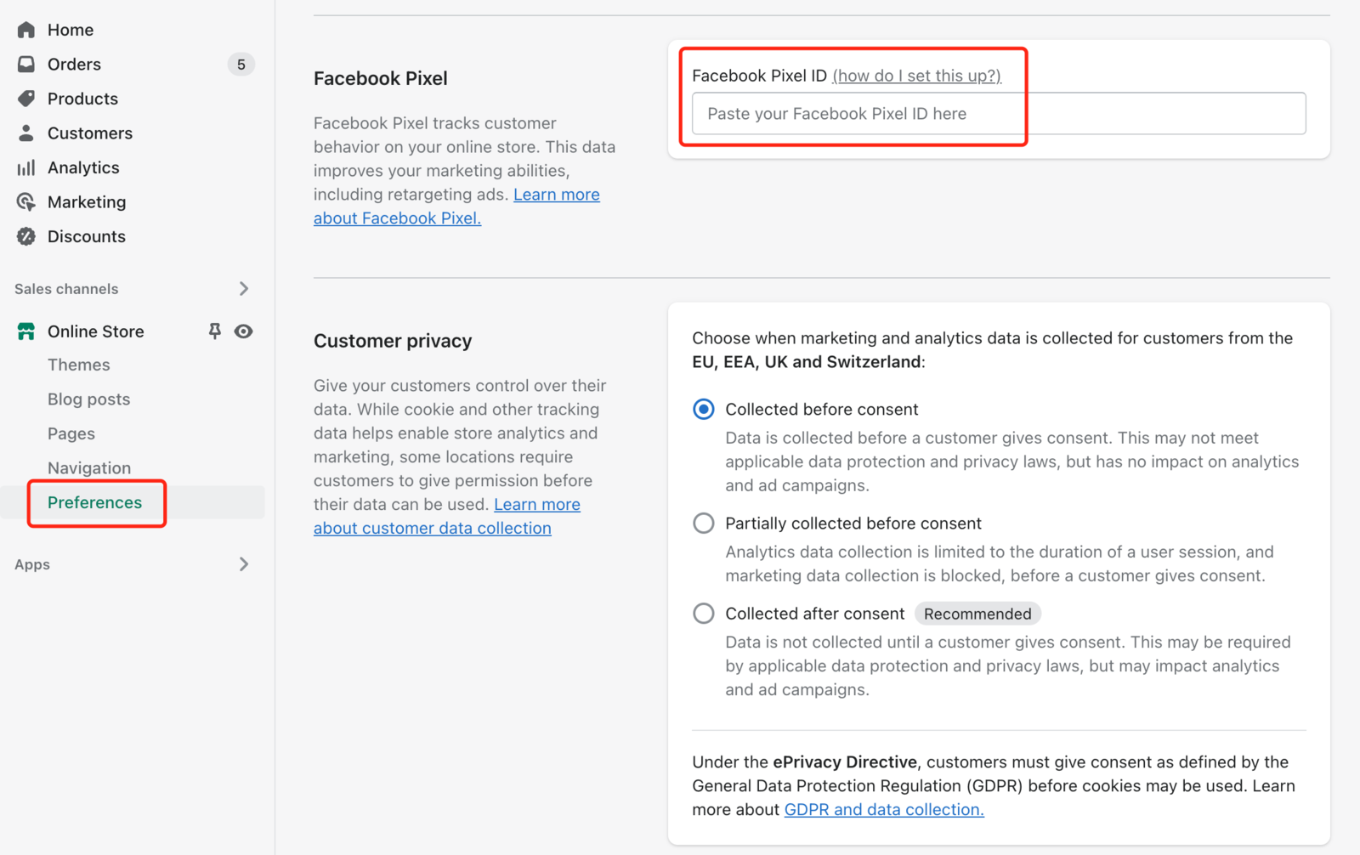This screenshot has height=855, width=1360.
Task: Click the Home house icon
Action: [26, 30]
